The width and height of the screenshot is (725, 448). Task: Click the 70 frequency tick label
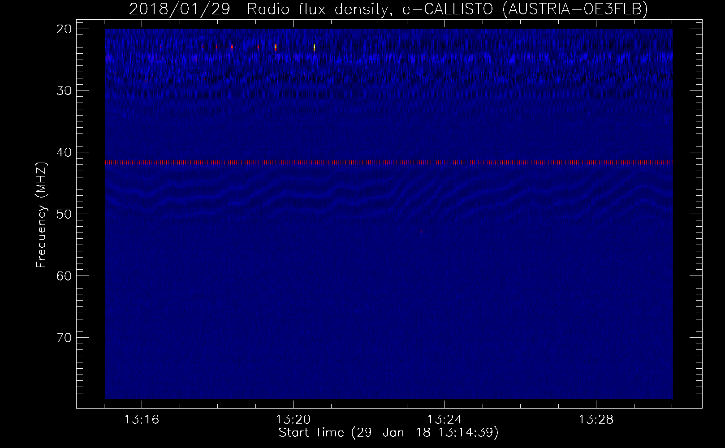(x=65, y=337)
